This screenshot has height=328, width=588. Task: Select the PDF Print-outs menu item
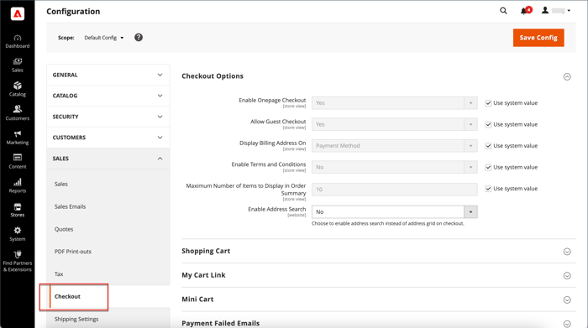click(73, 252)
